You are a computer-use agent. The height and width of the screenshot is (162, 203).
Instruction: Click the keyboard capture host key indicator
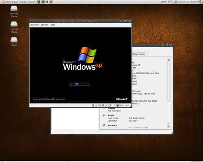pyautogui.click(x=117, y=105)
